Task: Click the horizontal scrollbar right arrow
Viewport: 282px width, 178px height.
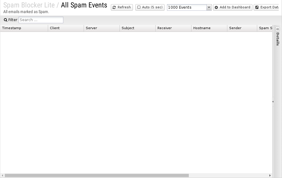Action: [x=270, y=176]
